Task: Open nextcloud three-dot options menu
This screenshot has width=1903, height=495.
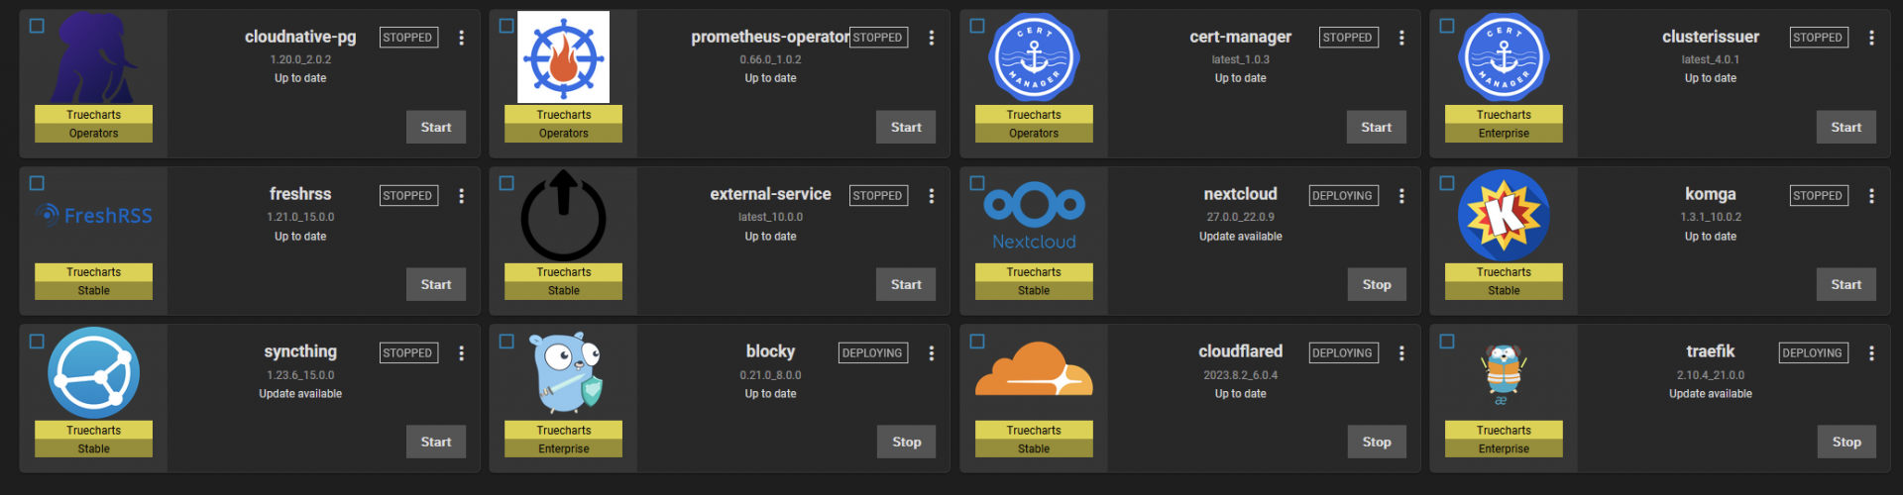Action: 1400,196
